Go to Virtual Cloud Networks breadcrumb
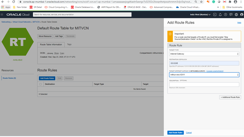The height and width of the screenshot is (137, 244). pos(22,22)
